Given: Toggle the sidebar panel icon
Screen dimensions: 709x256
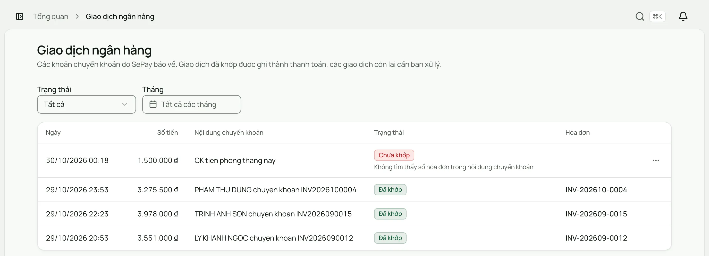Looking at the screenshot, I should pyautogui.click(x=20, y=16).
